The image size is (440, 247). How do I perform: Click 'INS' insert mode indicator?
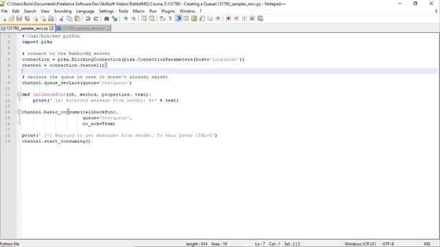427,244
